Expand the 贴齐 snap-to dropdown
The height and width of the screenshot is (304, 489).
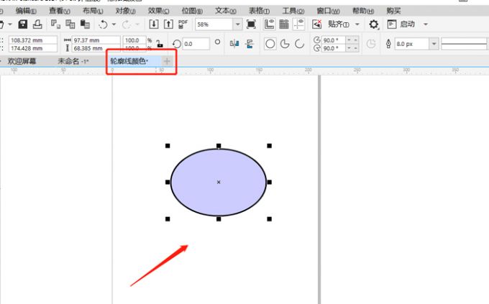pyautogui.click(x=357, y=24)
